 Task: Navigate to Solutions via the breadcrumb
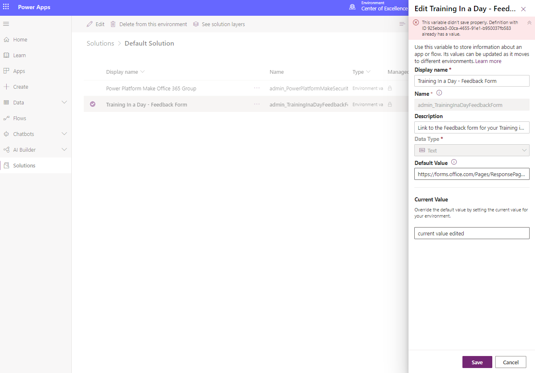pyautogui.click(x=100, y=43)
